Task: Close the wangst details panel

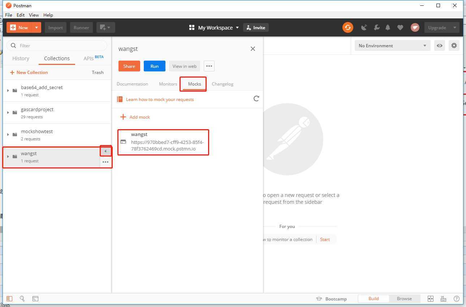Action: 253,49
